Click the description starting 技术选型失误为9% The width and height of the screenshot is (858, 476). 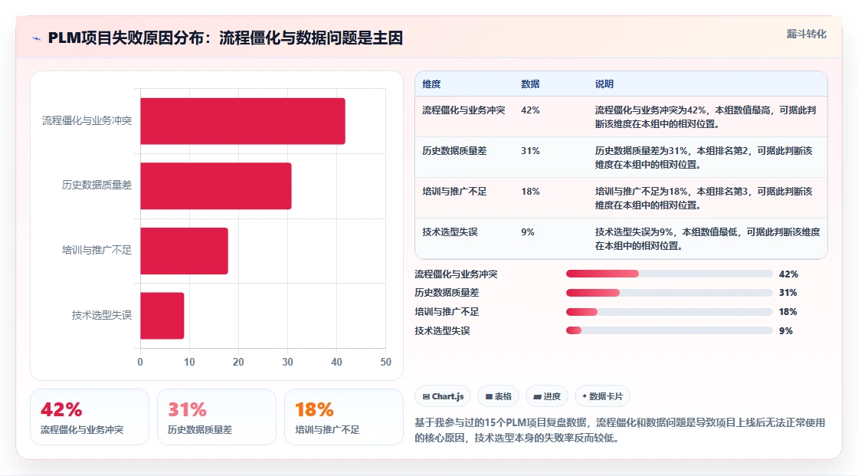coord(708,238)
